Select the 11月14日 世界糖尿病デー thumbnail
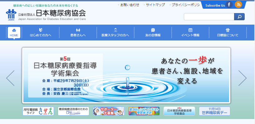The height and width of the screenshot is (124, 255). pos(214,111)
